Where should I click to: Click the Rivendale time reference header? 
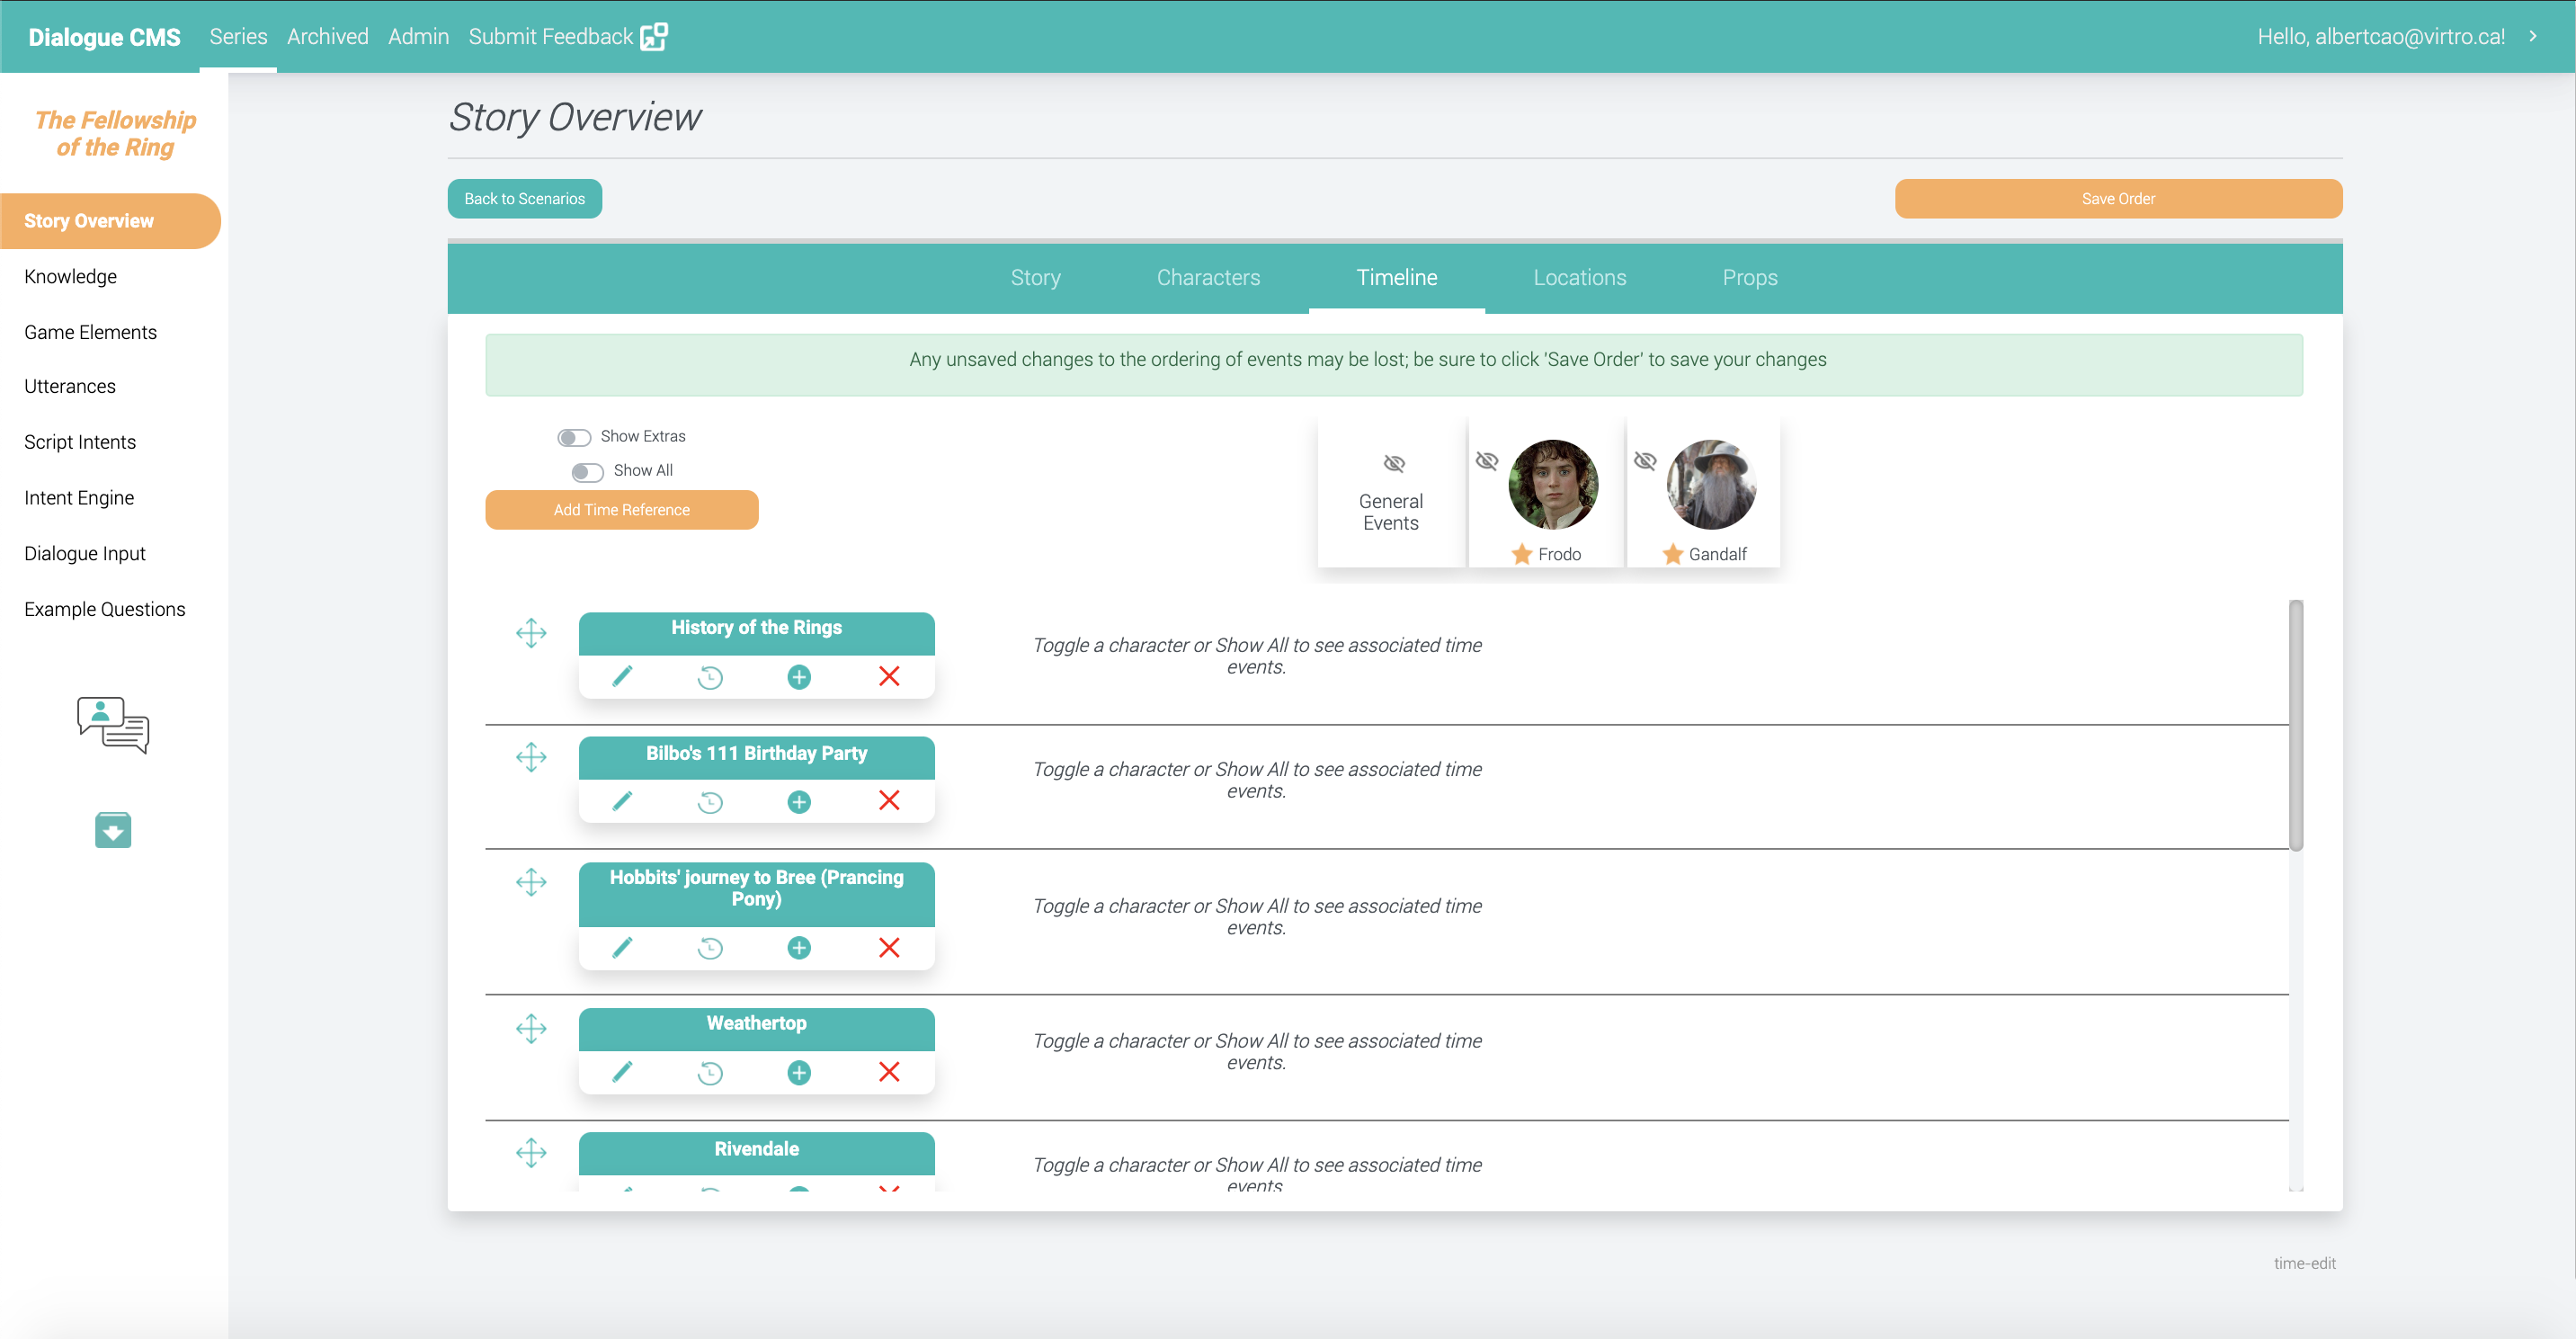click(756, 1152)
